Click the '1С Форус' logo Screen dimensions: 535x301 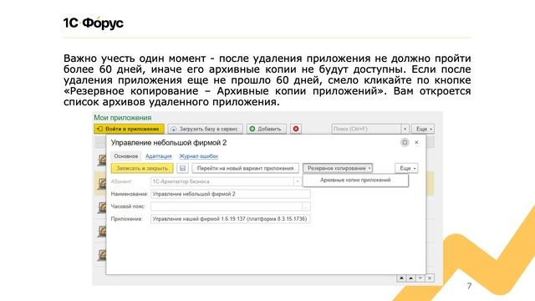tap(93, 23)
